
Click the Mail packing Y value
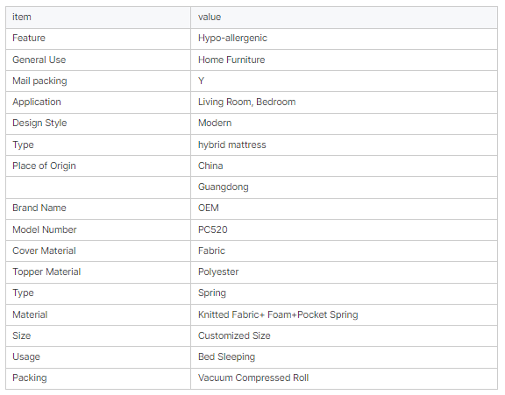(x=202, y=81)
